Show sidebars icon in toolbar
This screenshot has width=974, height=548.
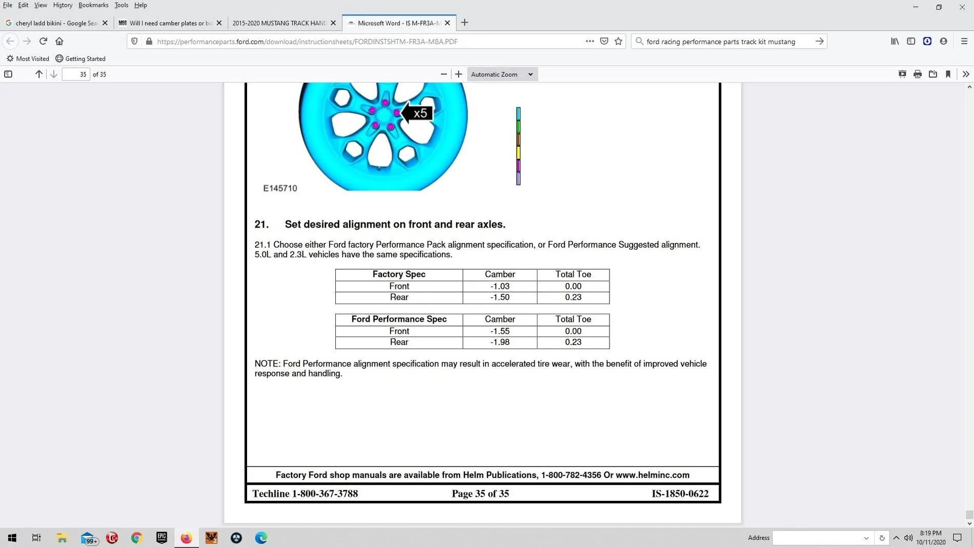[x=911, y=41]
